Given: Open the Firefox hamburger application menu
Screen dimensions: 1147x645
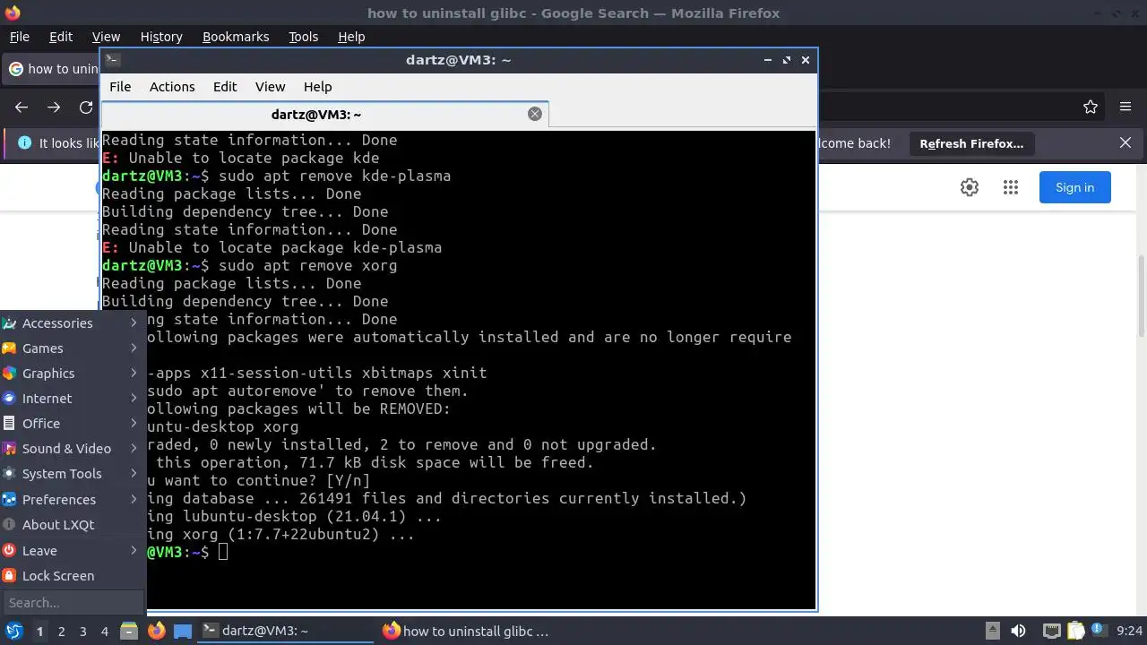Looking at the screenshot, I should click(x=1125, y=107).
